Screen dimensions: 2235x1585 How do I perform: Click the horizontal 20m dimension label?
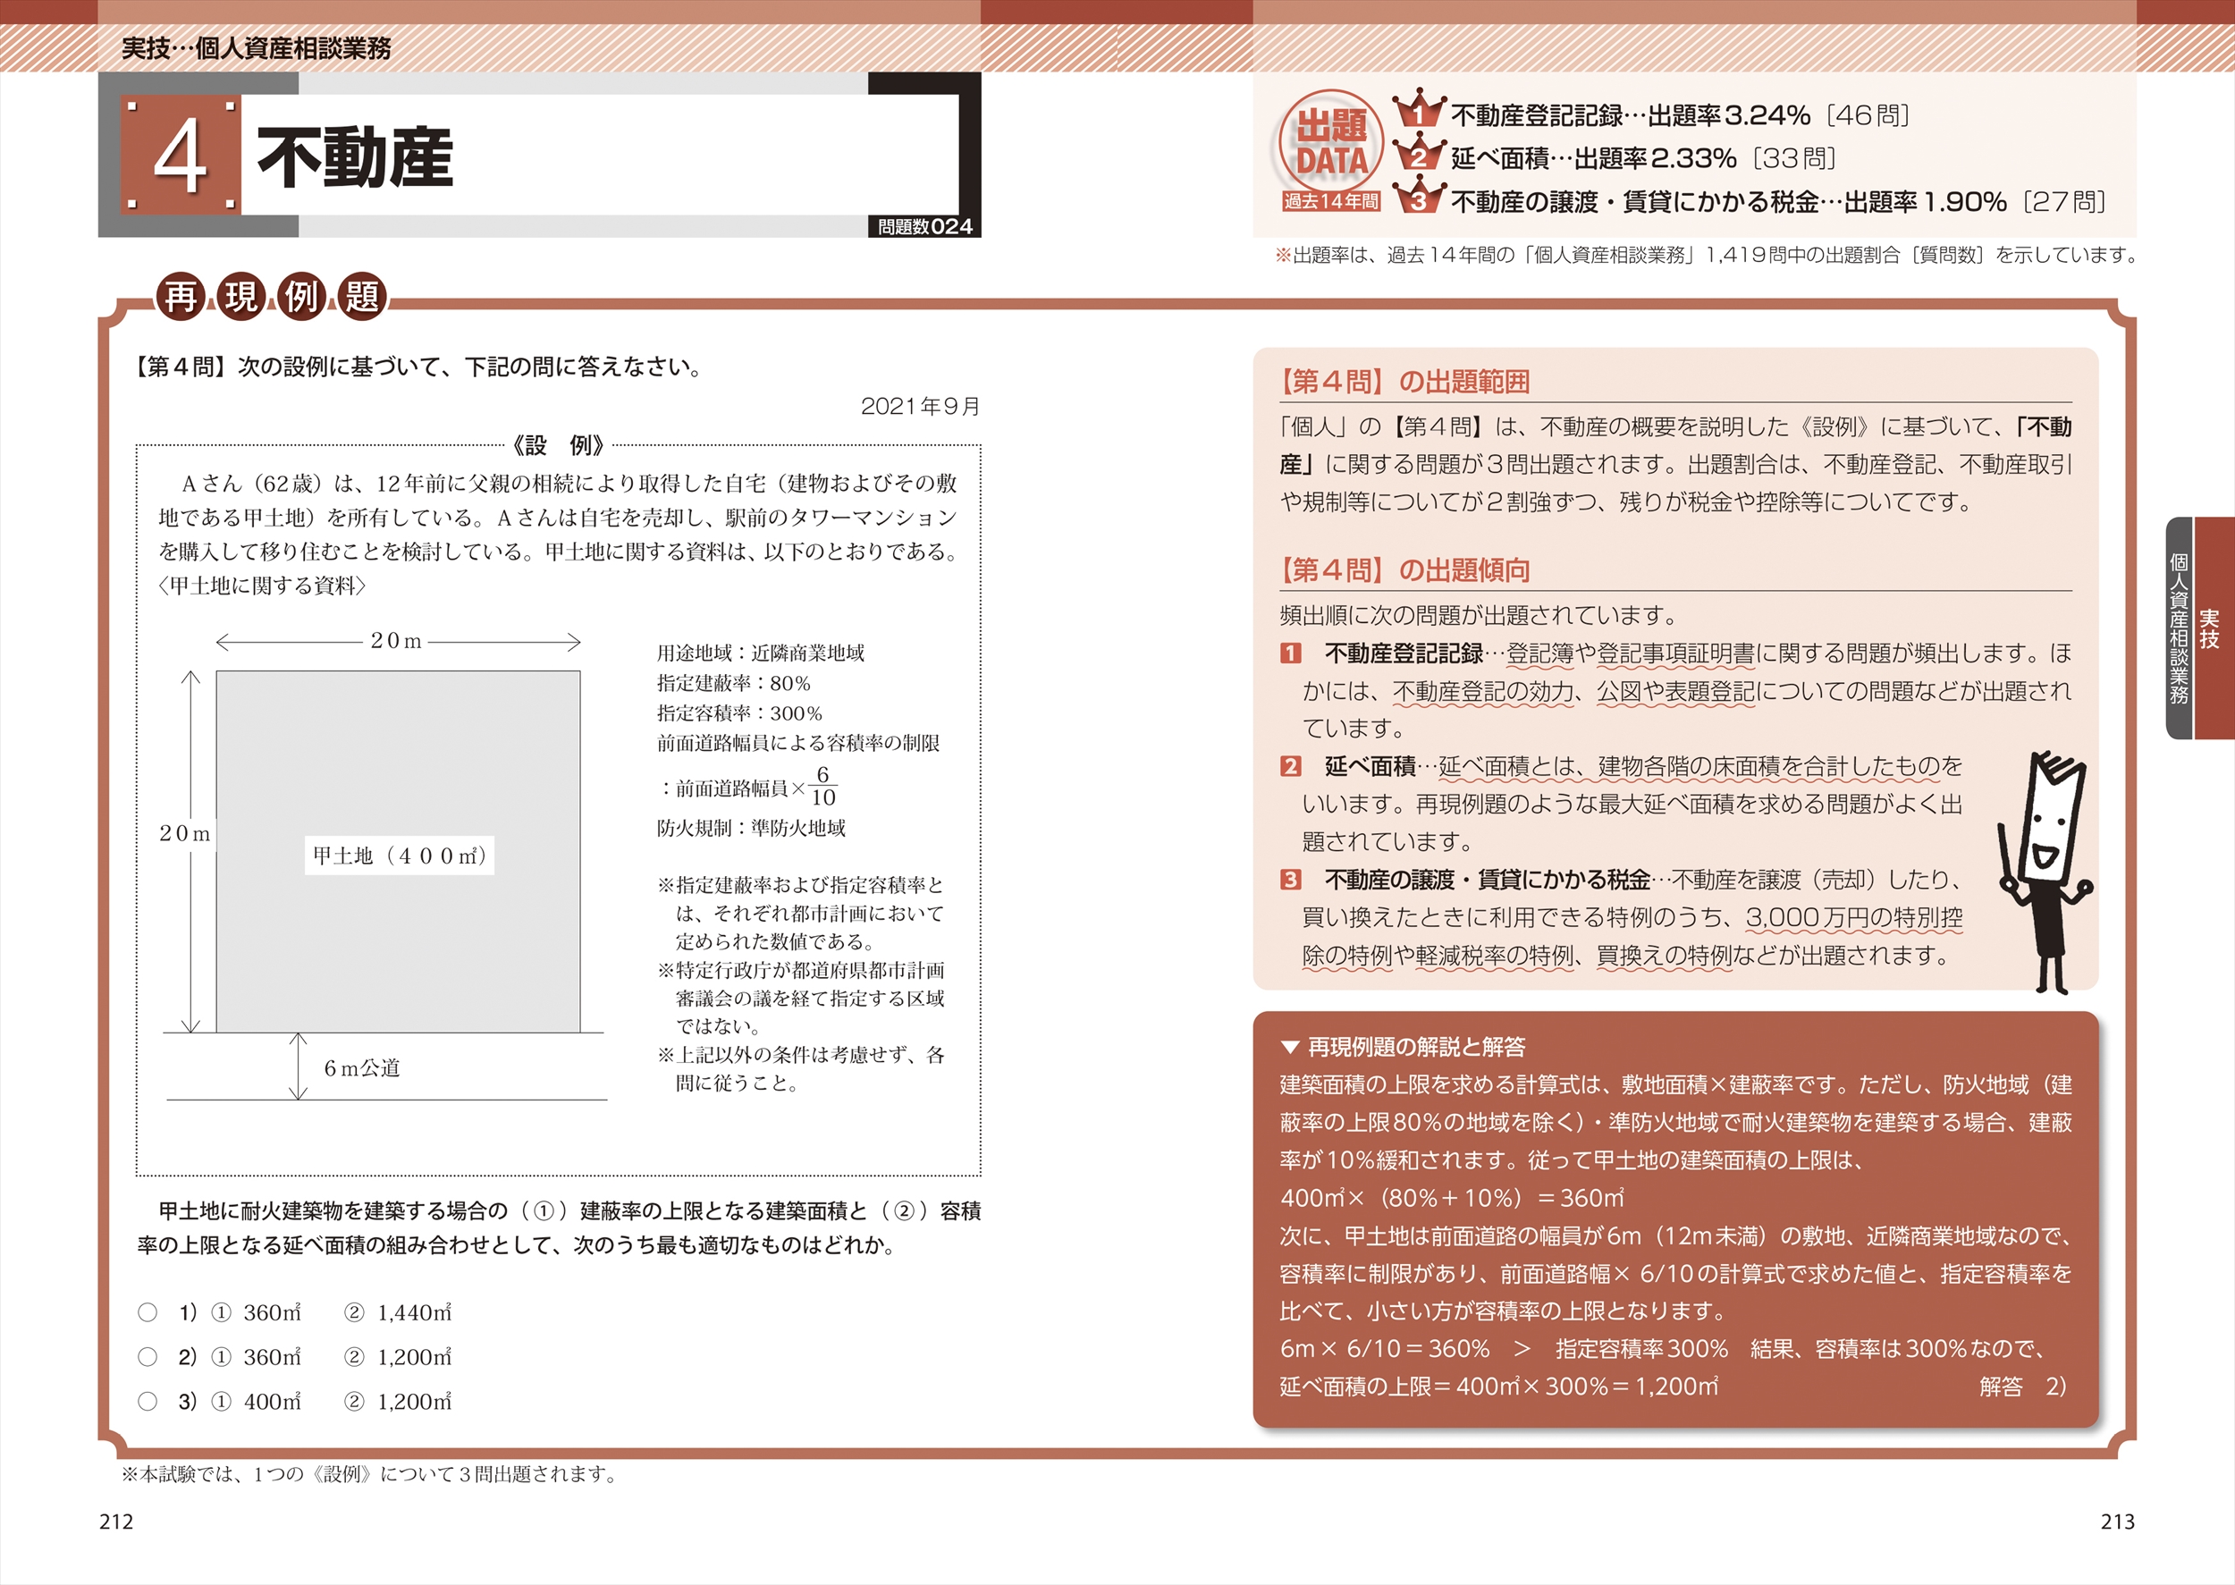396,640
